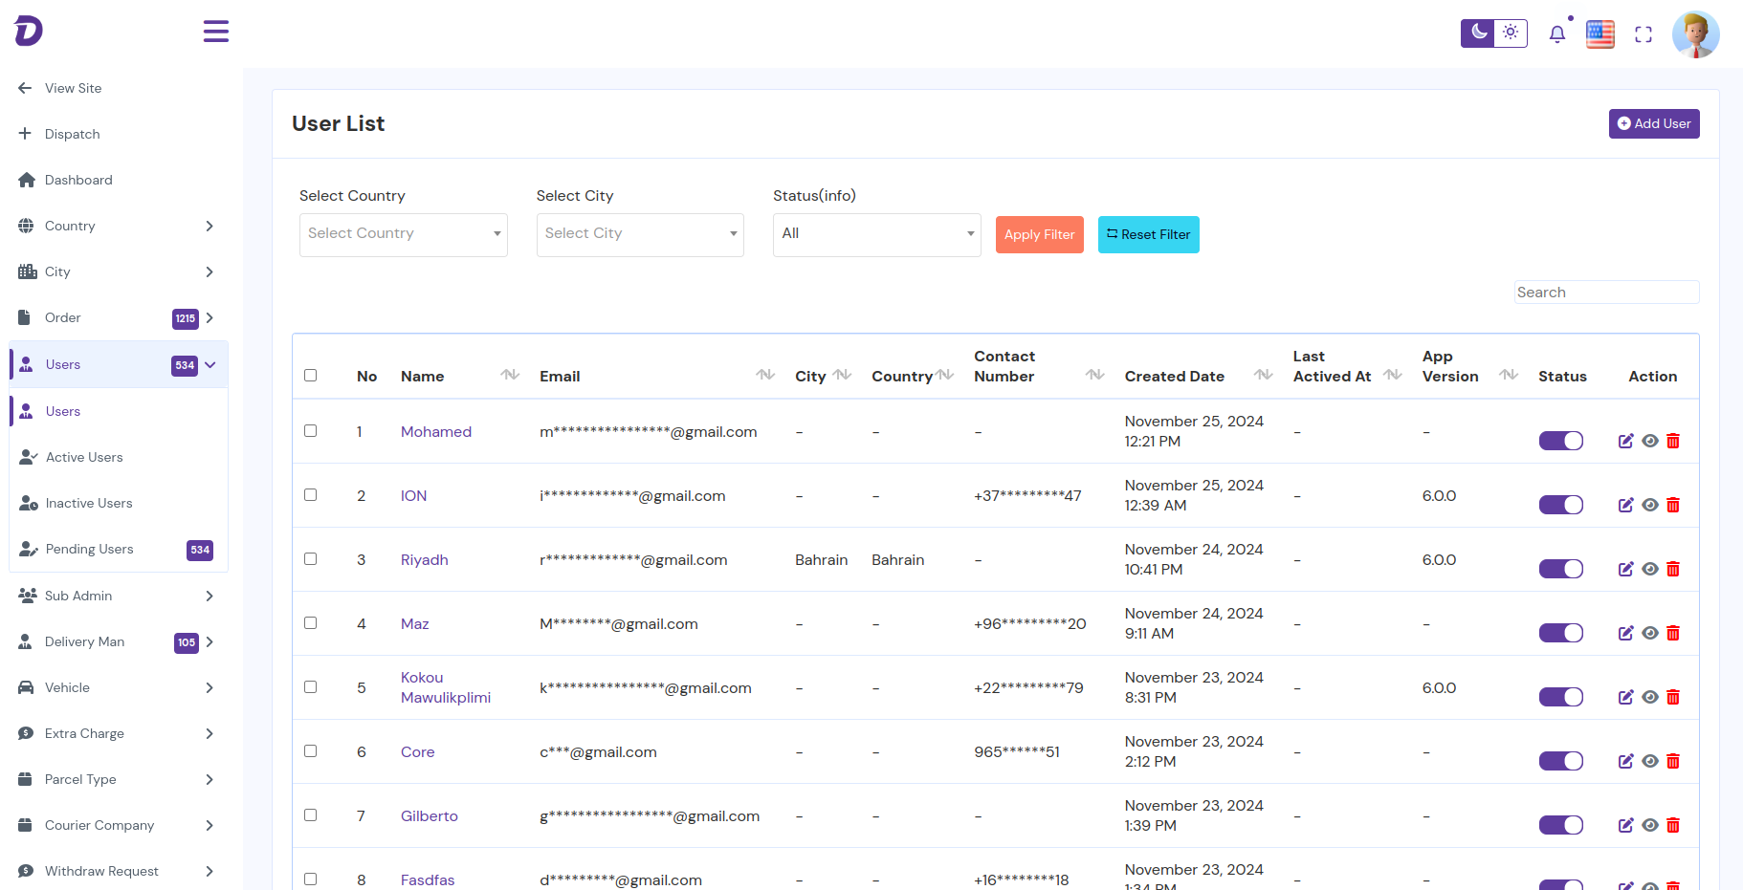The width and height of the screenshot is (1743, 890).
Task: Open the notifications bell
Action: [1557, 34]
